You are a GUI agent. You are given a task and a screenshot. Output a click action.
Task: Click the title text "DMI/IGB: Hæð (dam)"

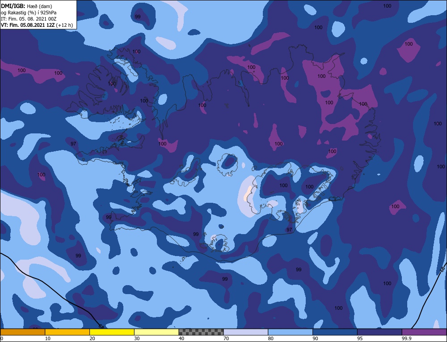tap(26, 6)
